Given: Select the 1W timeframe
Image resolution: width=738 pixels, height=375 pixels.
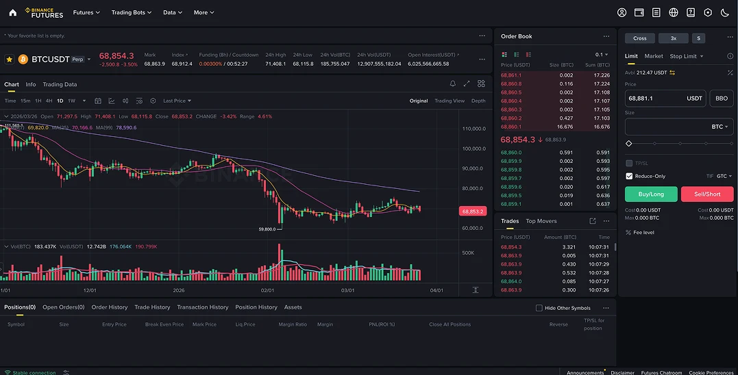Looking at the screenshot, I should click(71, 101).
